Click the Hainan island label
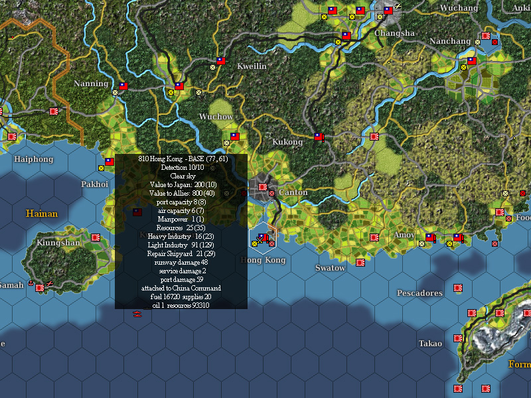Image resolution: width=531 pixels, height=398 pixels. click(42, 214)
